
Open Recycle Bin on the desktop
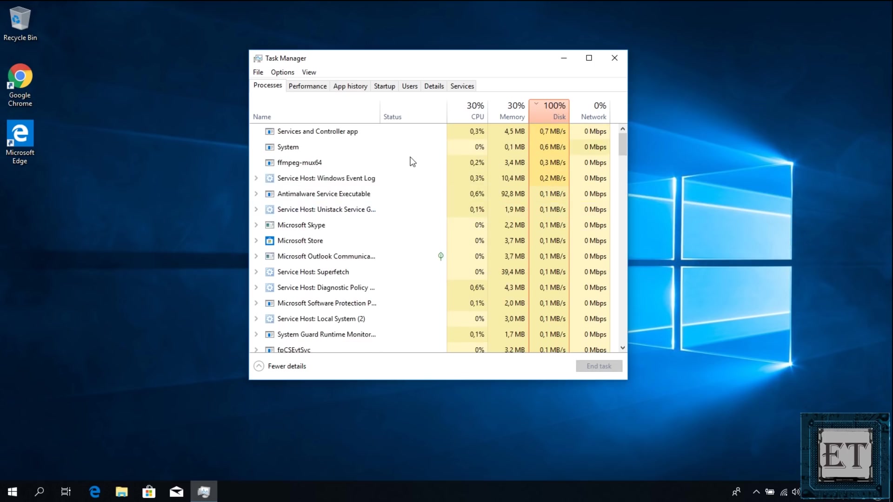(x=20, y=24)
